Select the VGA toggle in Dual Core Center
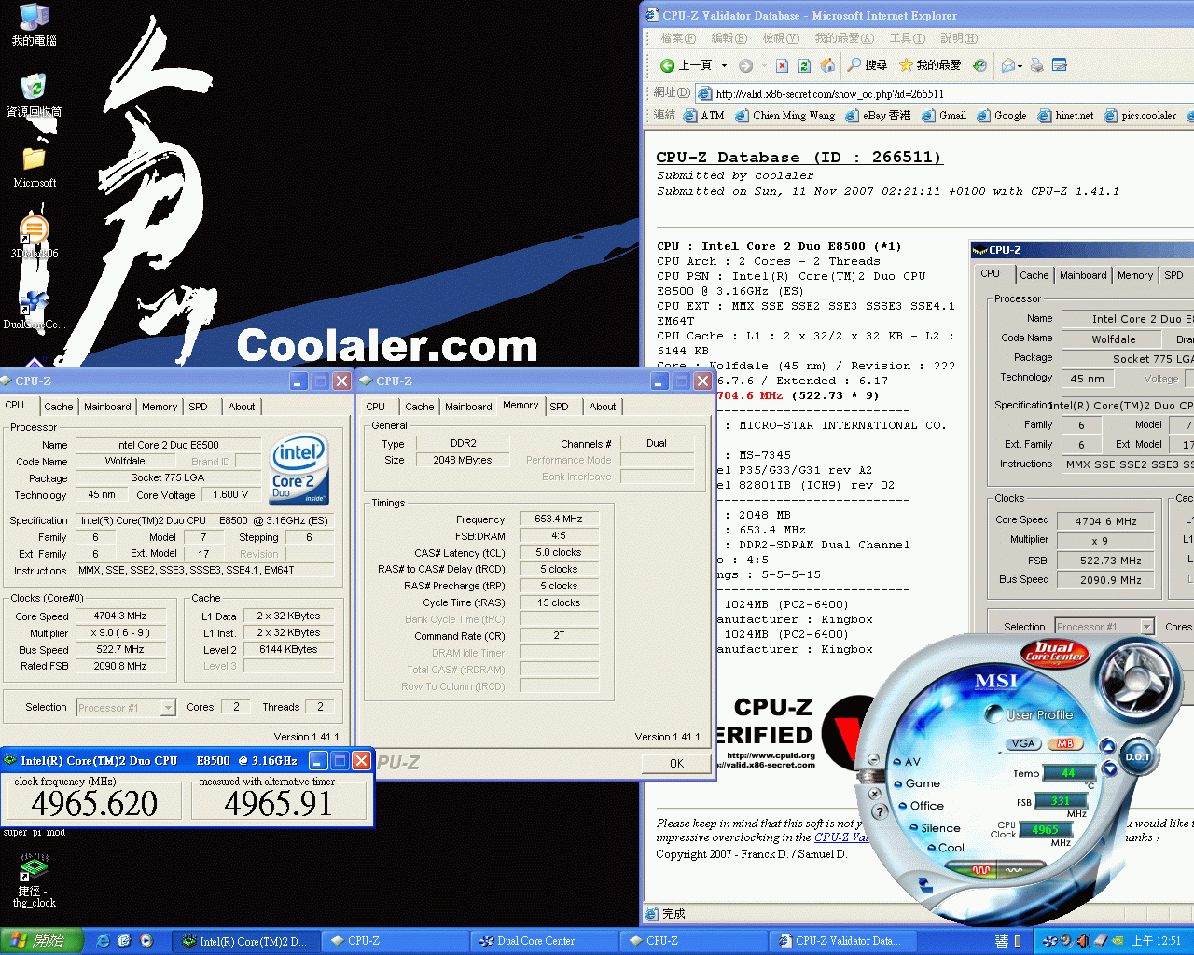1194x955 pixels. (x=1023, y=743)
